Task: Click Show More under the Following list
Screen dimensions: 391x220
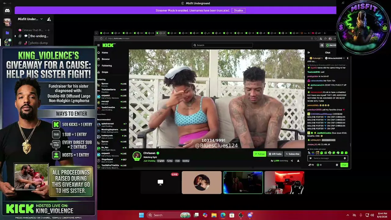Action: click(x=101, y=114)
